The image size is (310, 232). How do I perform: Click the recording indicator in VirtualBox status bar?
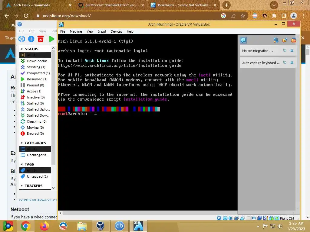pos(259,218)
